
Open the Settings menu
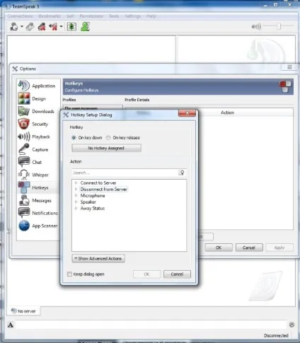133,16
